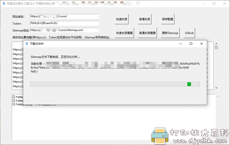Click the 'Sitemap文件下载完成' status text
This screenshot has width=230, height=145.
[55, 57]
